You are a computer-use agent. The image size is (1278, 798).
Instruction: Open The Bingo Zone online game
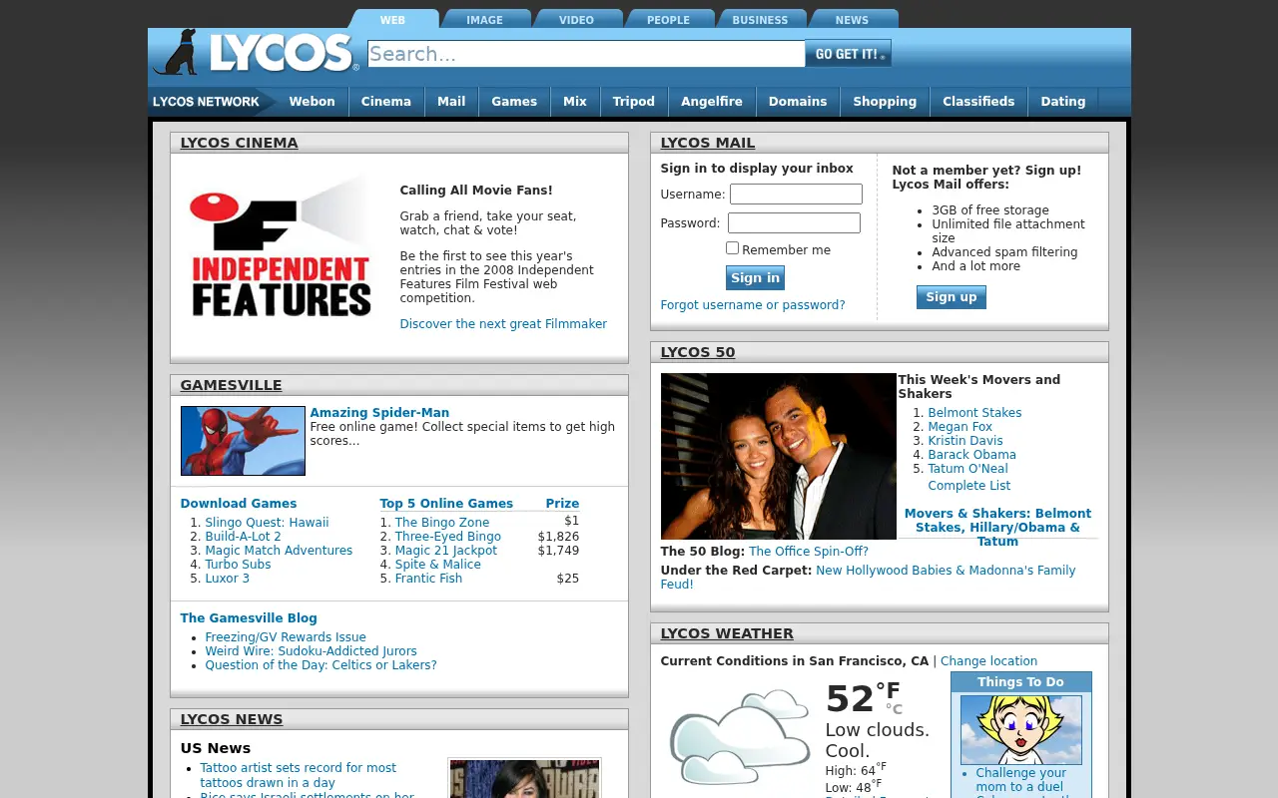(x=442, y=523)
